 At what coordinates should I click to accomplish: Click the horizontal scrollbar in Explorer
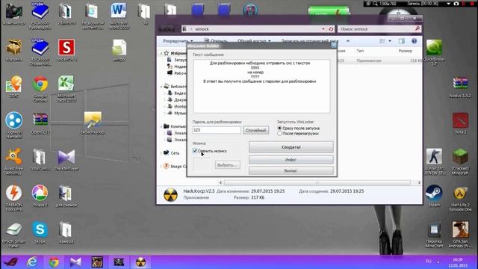point(317,182)
